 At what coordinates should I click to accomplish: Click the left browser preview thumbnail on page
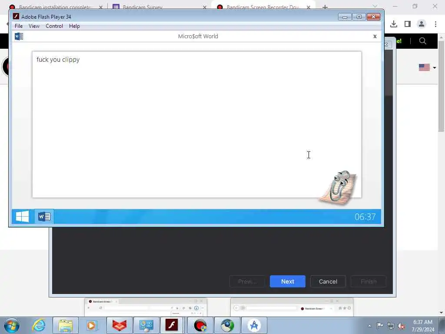tap(146, 307)
